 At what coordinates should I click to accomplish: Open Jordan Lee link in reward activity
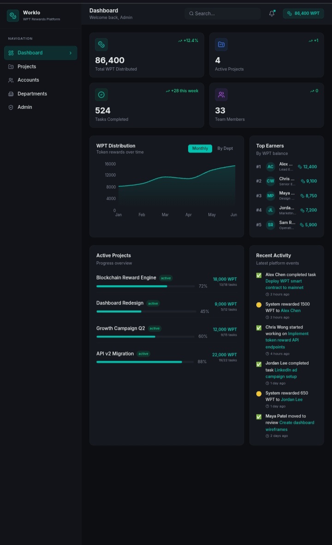pos(291,400)
